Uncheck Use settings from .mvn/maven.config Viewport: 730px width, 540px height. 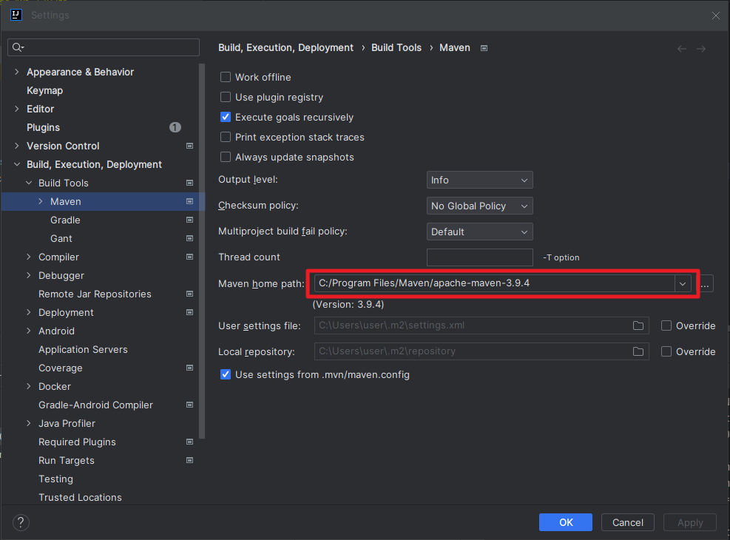(x=226, y=374)
